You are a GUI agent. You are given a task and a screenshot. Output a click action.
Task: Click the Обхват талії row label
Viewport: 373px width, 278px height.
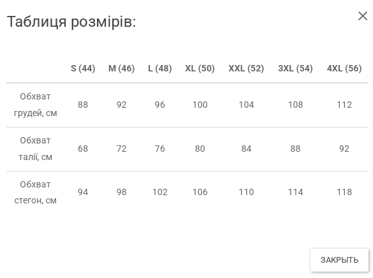[x=35, y=149]
